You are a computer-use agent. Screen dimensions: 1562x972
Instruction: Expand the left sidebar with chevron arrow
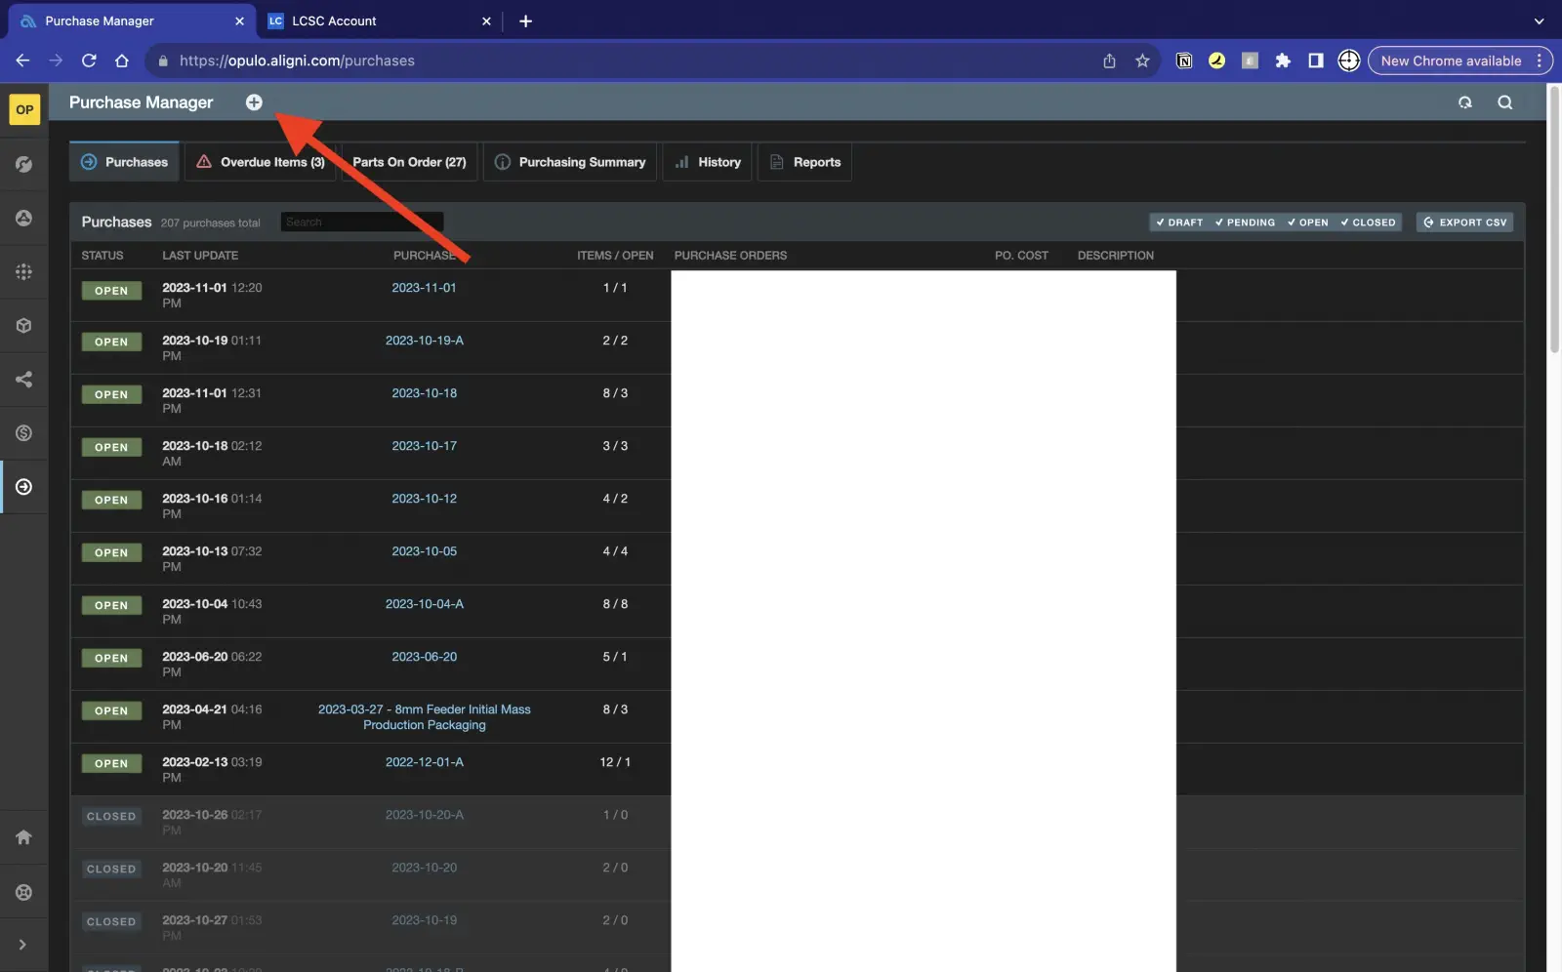22,945
